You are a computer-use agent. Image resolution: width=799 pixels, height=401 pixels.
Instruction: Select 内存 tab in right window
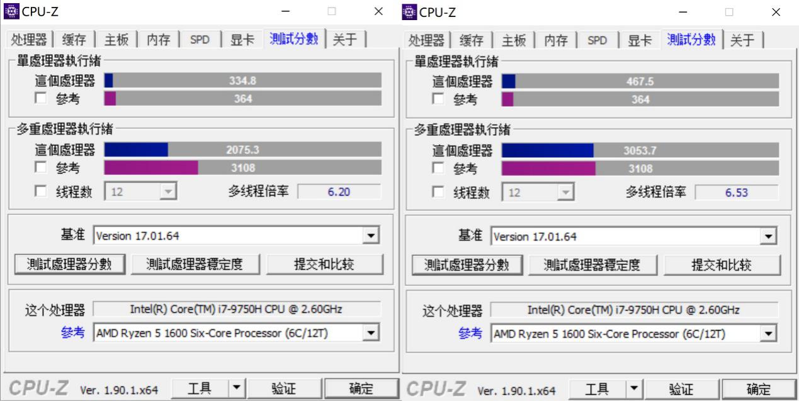click(557, 40)
